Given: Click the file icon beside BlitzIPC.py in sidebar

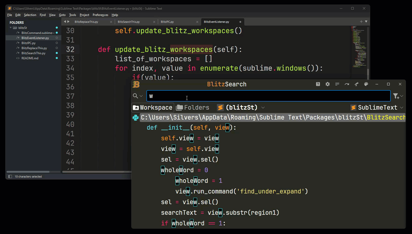Looking at the screenshot, I should 18,43.
